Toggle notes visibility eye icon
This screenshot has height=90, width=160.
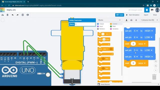pos(28,15)
